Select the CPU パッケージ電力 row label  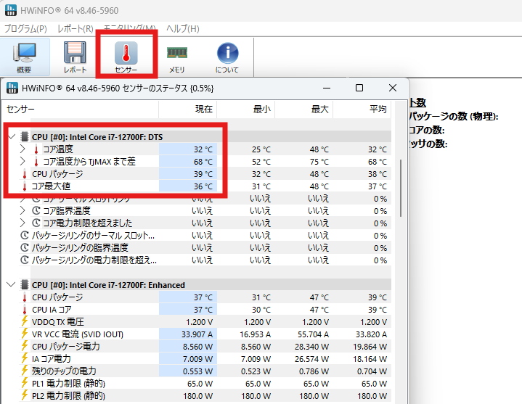(x=66, y=347)
